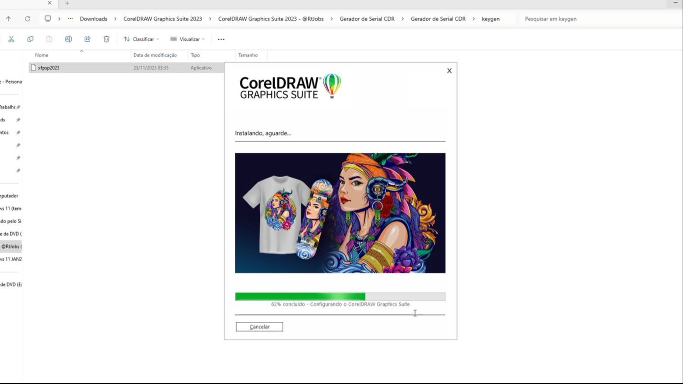
Task: Click the Cut scissors icon in toolbar
Action: coord(11,39)
